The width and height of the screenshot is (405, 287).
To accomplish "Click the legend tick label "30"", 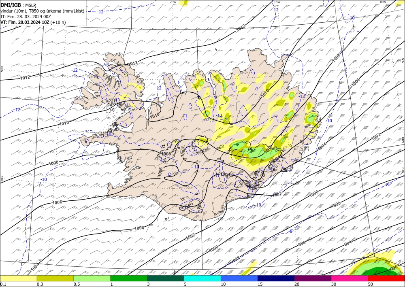I will [x=334, y=284].
